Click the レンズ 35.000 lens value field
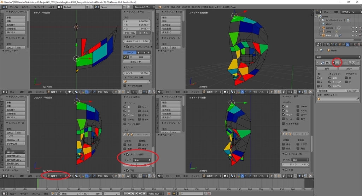The image size is (362, 196). [x=137, y=73]
